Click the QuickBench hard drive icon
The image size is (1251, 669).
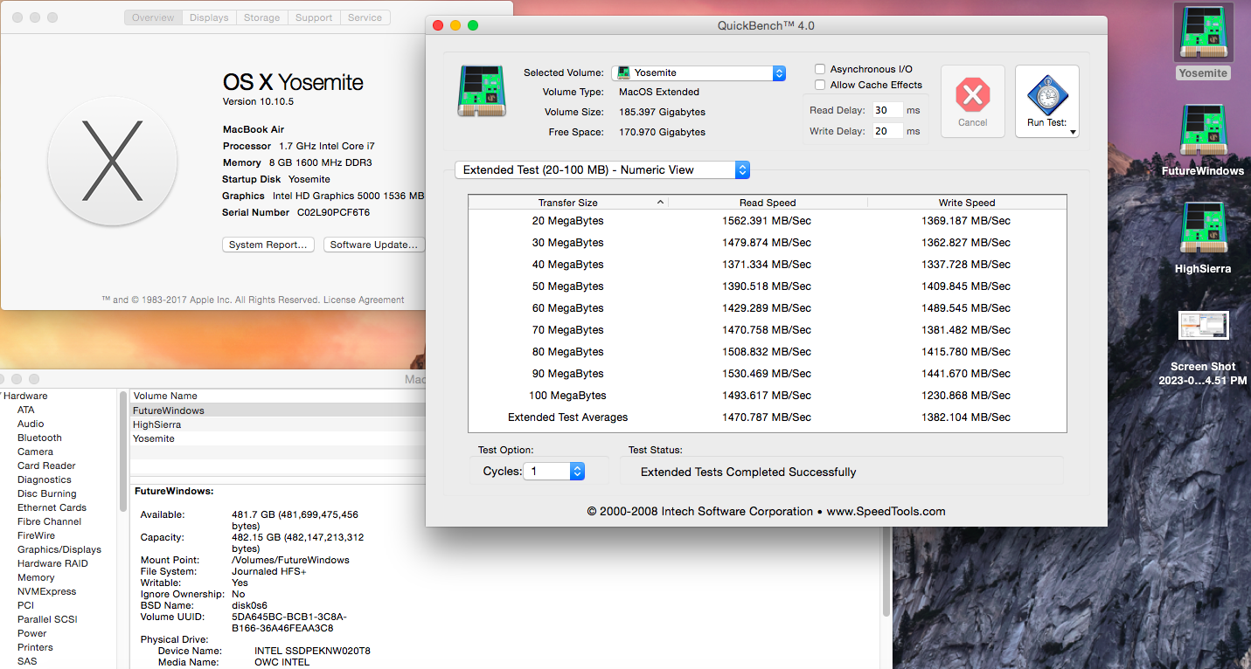point(481,91)
